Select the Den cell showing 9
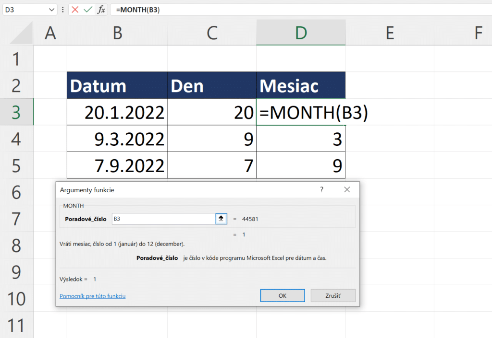 [x=212, y=139]
